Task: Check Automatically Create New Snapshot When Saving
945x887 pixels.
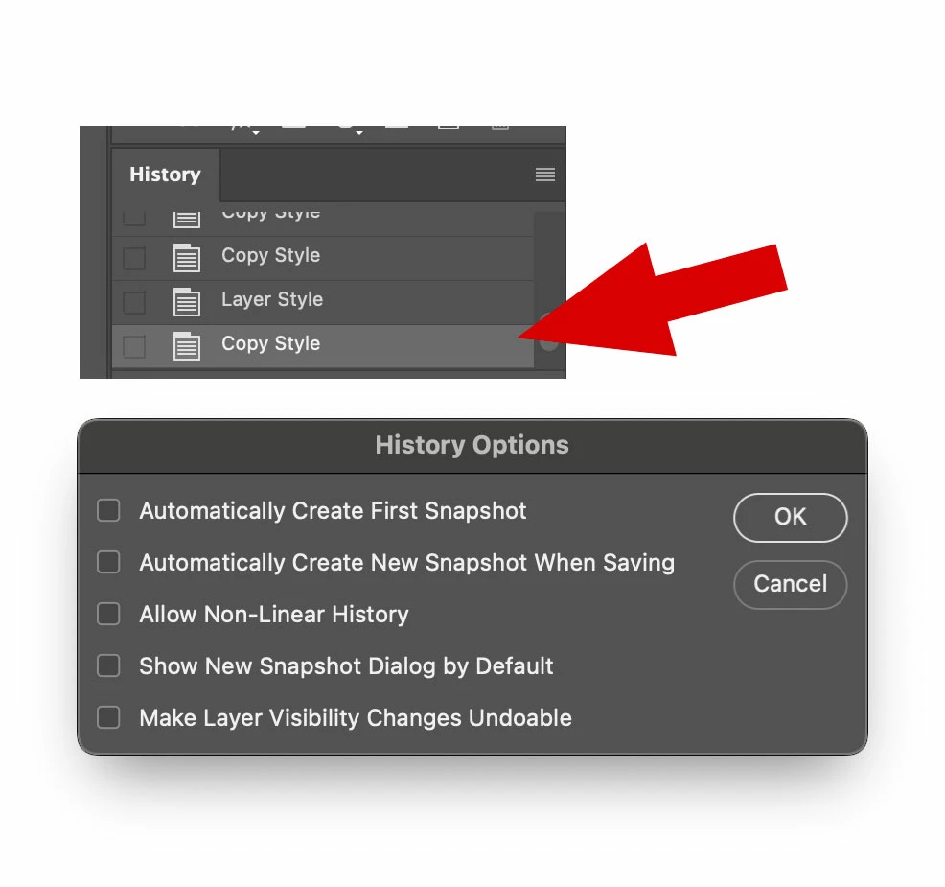Action: coord(108,562)
